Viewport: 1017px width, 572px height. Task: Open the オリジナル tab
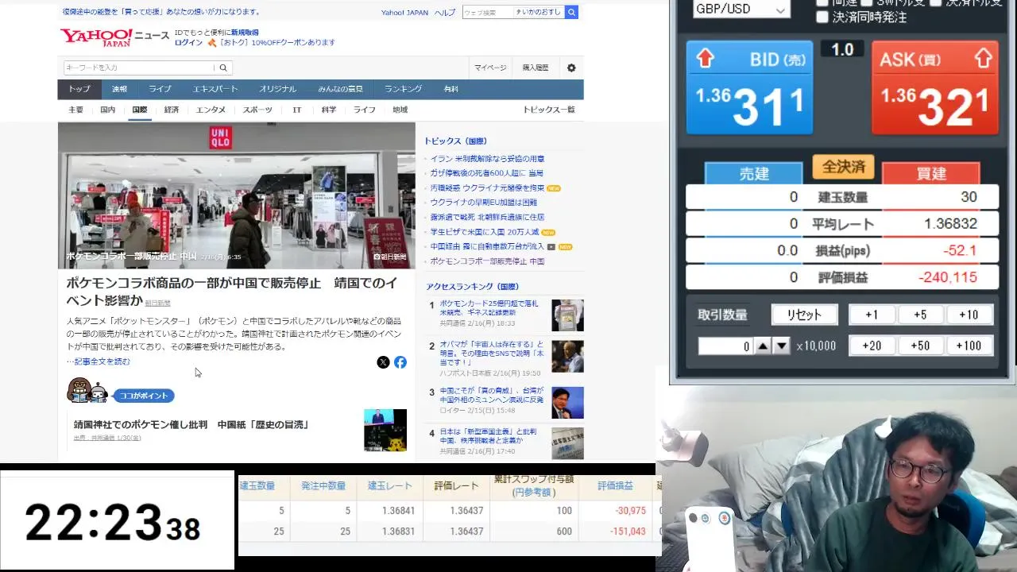coord(277,89)
